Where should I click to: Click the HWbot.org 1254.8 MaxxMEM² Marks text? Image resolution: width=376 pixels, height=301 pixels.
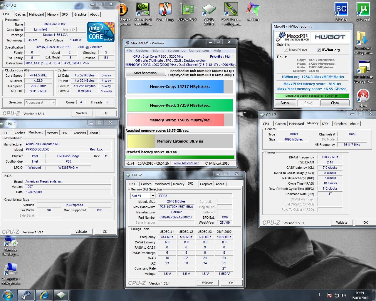[x=313, y=77]
